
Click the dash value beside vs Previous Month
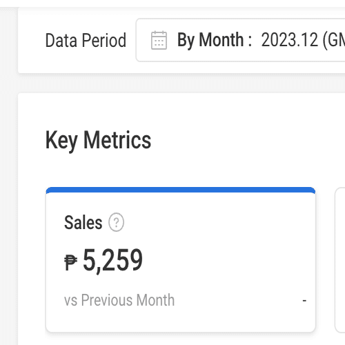tap(304, 300)
